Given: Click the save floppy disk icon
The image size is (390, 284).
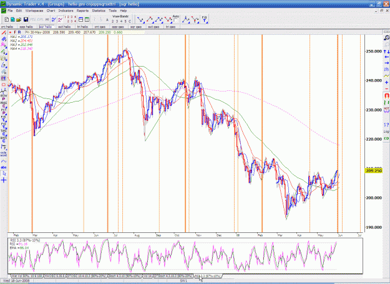Looking at the screenshot, I should pos(26,19).
